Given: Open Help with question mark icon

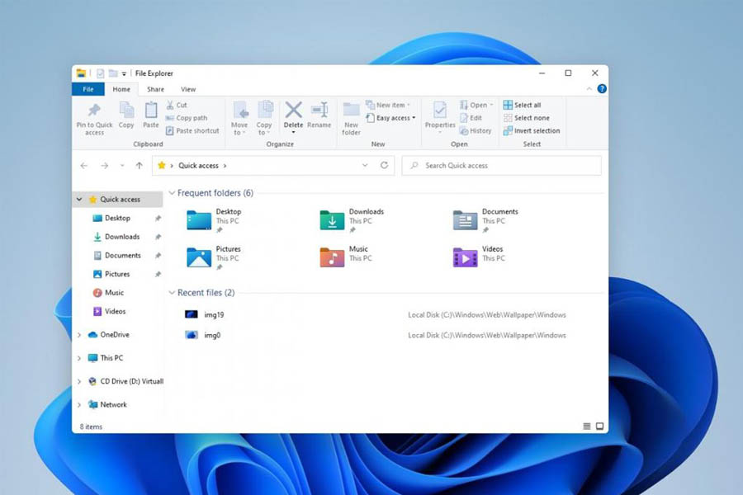Looking at the screenshot, I should 602,88.
